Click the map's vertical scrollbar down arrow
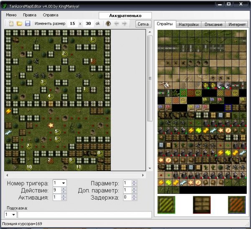This screenshot has height=229, width=251. [x=150, y=168]
